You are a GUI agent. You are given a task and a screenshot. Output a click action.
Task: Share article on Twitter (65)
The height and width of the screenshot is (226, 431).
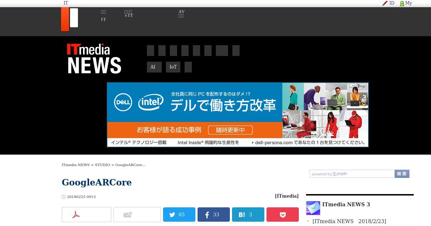coord(179,215)
